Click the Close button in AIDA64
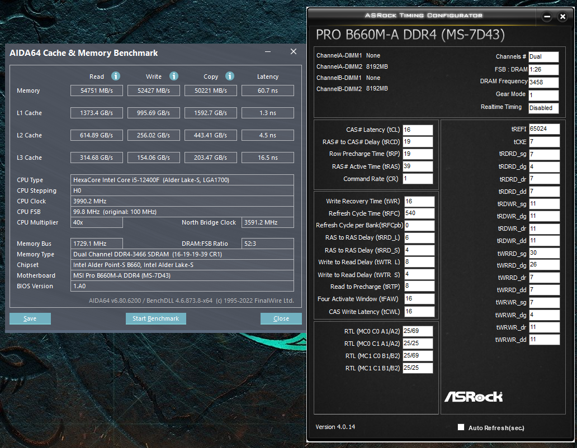 click(281, 318)
